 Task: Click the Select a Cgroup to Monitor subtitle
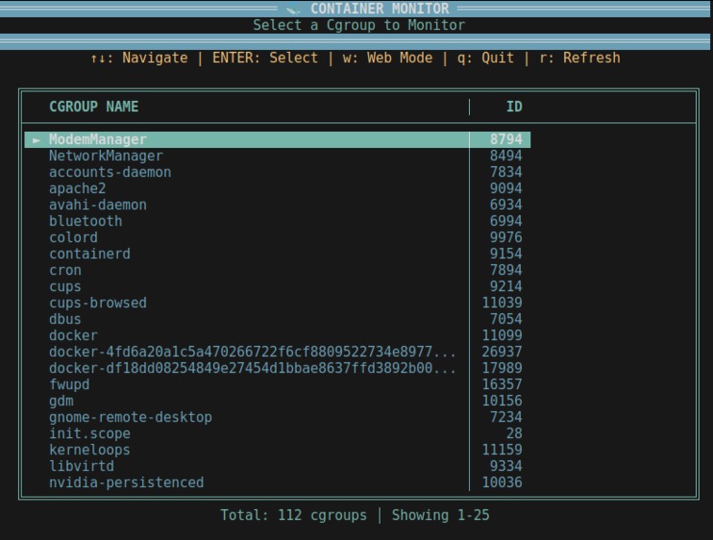(x=359, y=25)
